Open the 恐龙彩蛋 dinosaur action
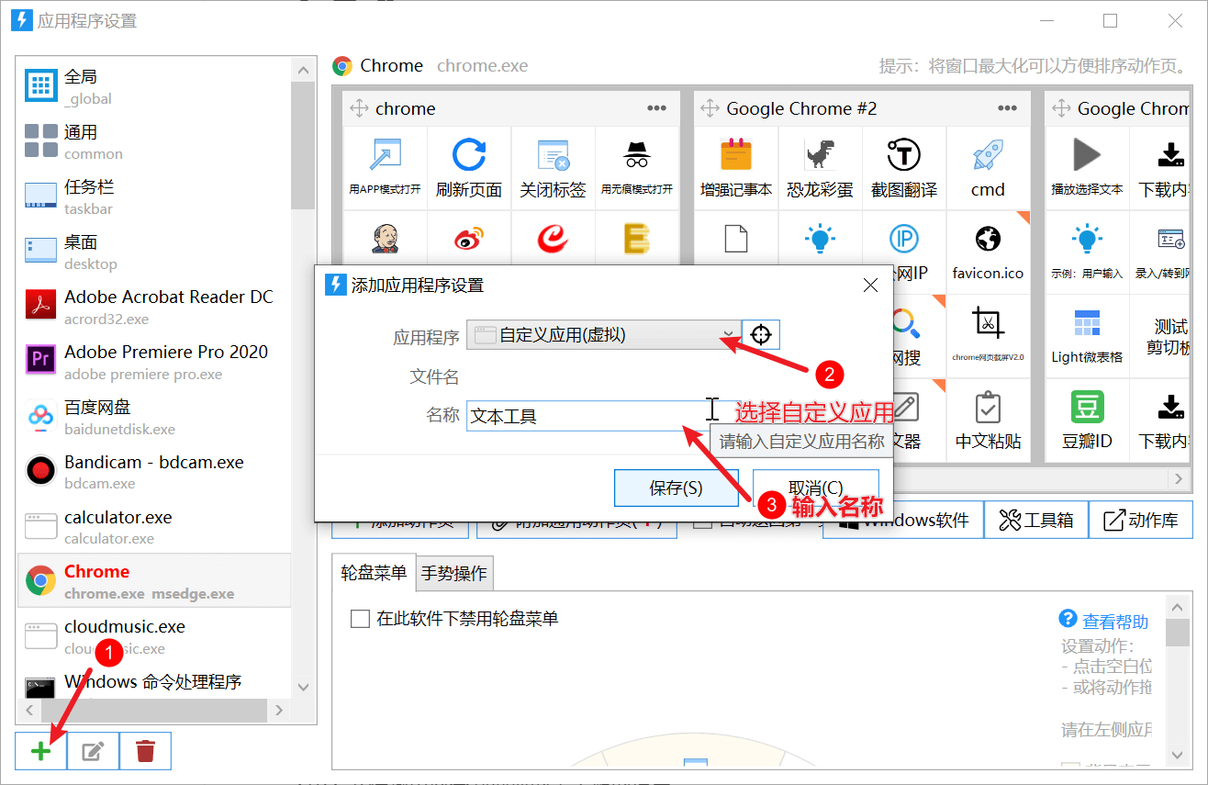This screenshot has width=1208, height=785. [x=820, y=168]
